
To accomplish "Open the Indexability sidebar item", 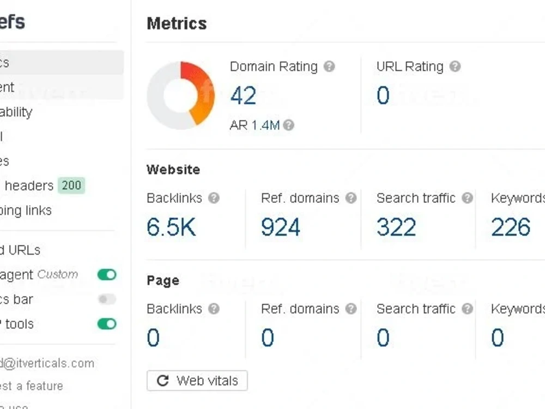I will [x=16, y=112].
